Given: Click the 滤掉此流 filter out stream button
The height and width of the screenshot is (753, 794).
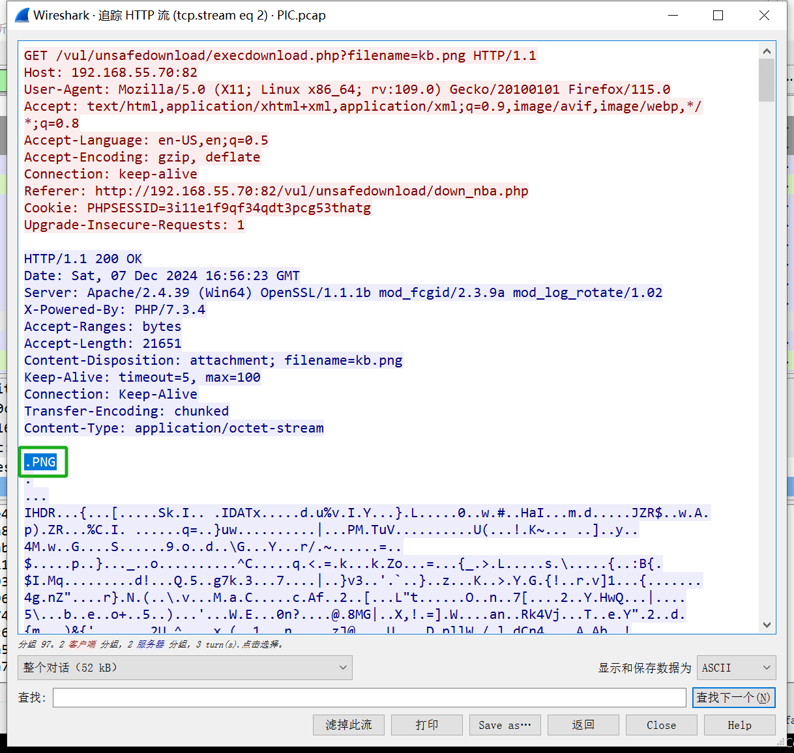Looking at the screenshot, I should click(348, 725).
